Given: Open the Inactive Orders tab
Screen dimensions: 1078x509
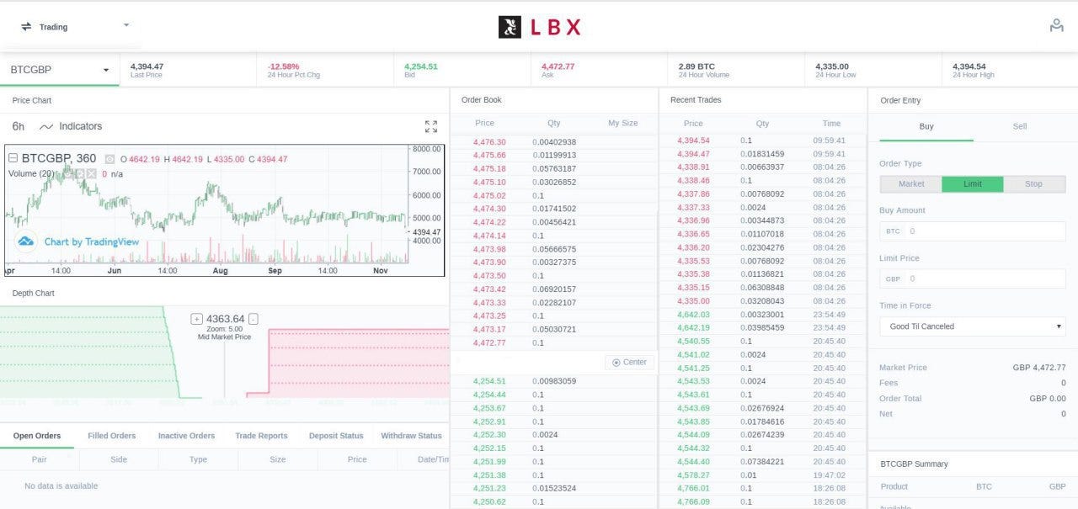Looking at the screenshot, I should click(186, 436).
